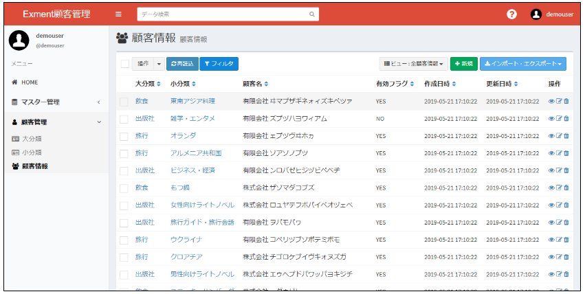Viewport: 585px width, 294px height.
Task: Check the checkbox for the オランダ row
Action: (x=124, y=136)
